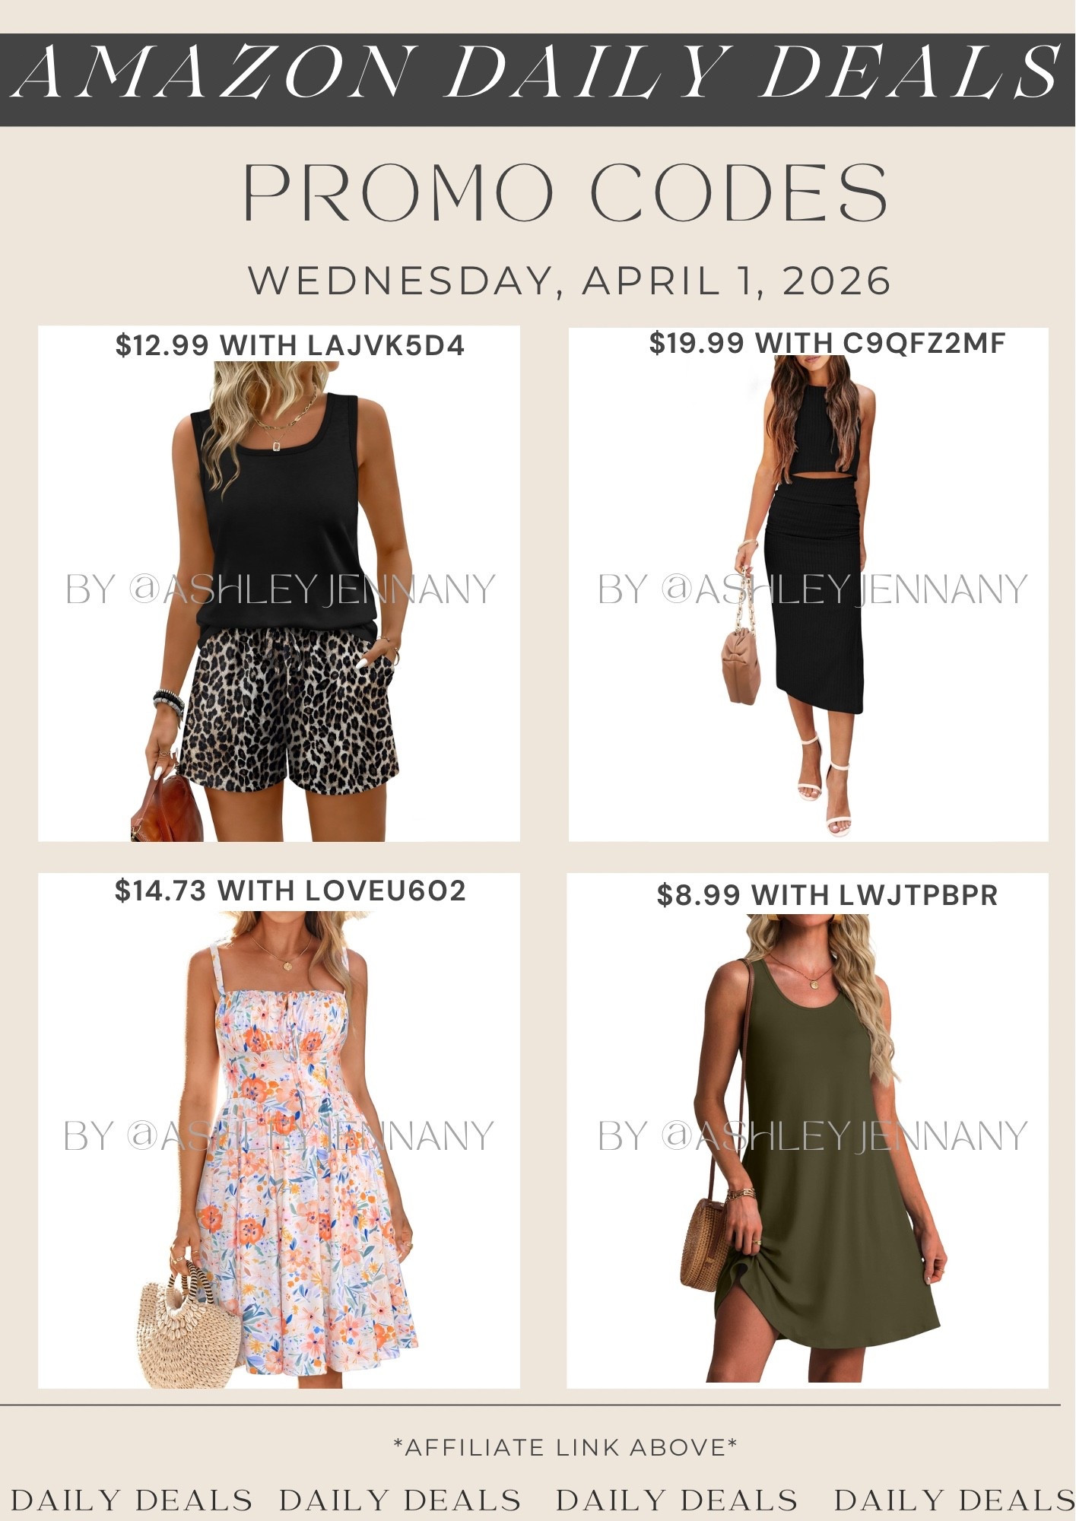This screenshot has height=1521, width=1076.
Task: Click the @ASHLEYJENNANY watermark on green dress
Action: (812, 1135)
